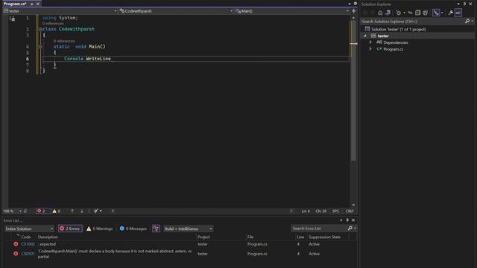477x268 pixels.
Task: Collapse the class Codewithparsh code block
Action: (40, 29)
